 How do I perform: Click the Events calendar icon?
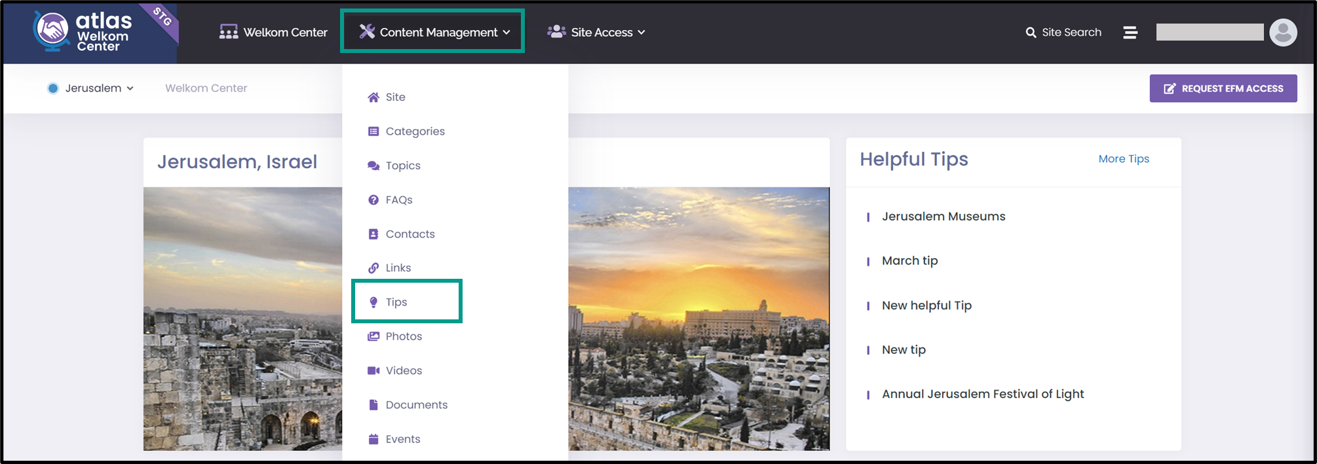coord(373,439)
